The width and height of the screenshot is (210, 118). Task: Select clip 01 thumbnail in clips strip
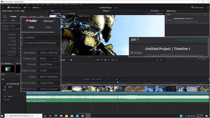(8, 69)
